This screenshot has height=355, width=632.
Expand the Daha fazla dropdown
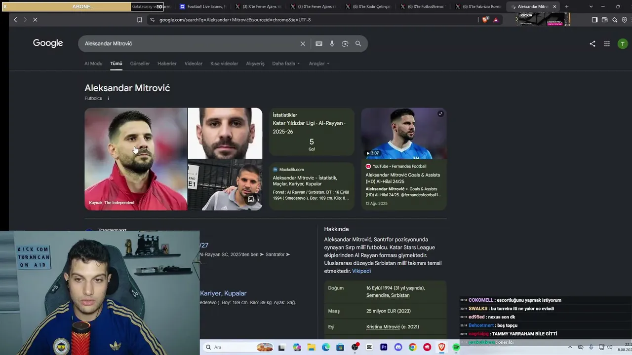pyautogui.click(x=286, y=64)
